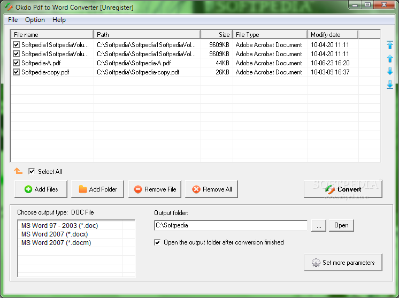Click the move-to-bottom arrow icon

pyautogui.click(x=389, y=85)
